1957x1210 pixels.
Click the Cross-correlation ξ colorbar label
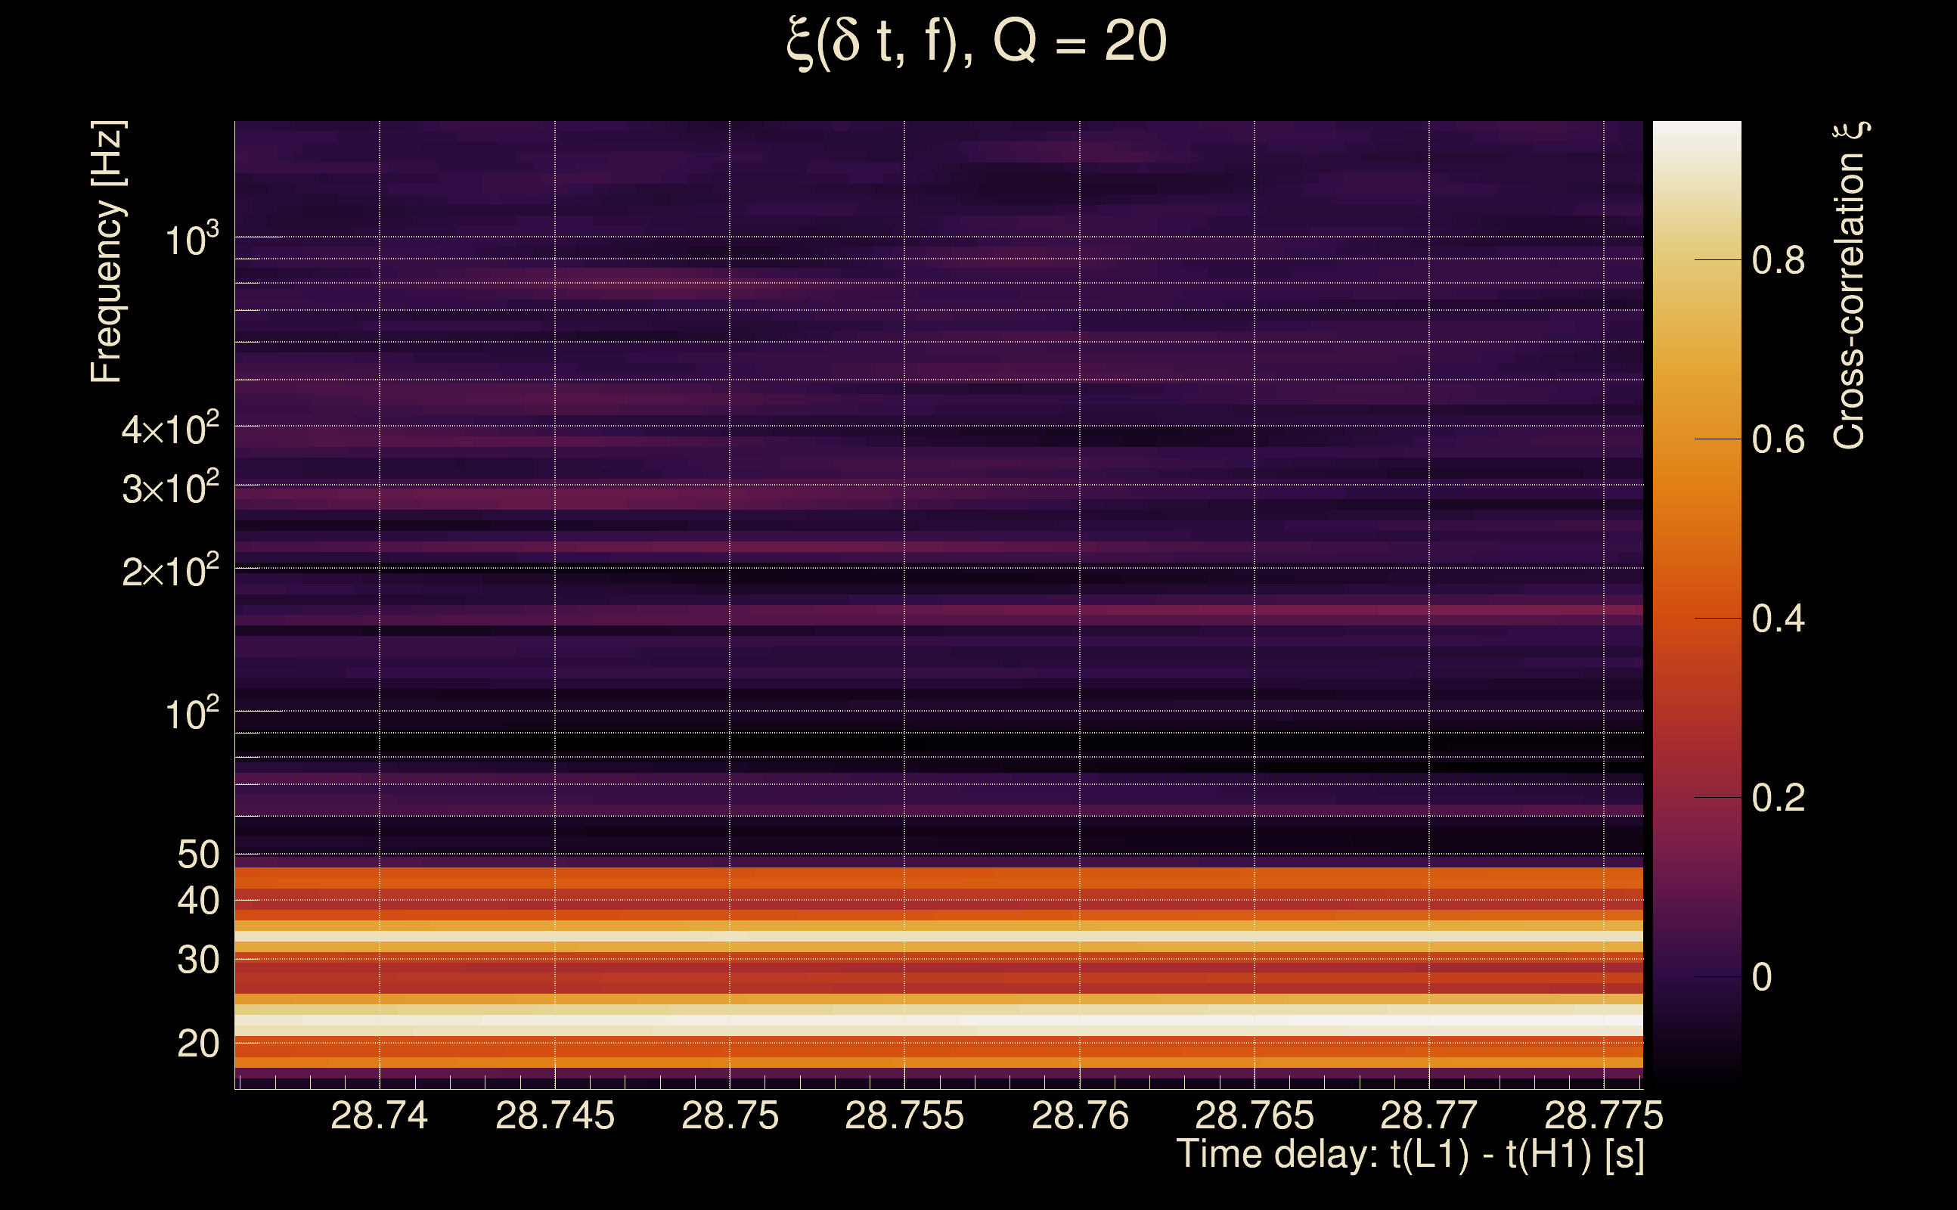pyautogui.click(x=1850, y=285)
